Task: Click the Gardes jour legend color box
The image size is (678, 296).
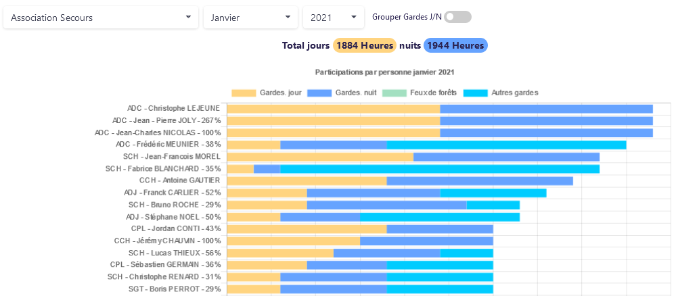Action: (x=244, y=93)
